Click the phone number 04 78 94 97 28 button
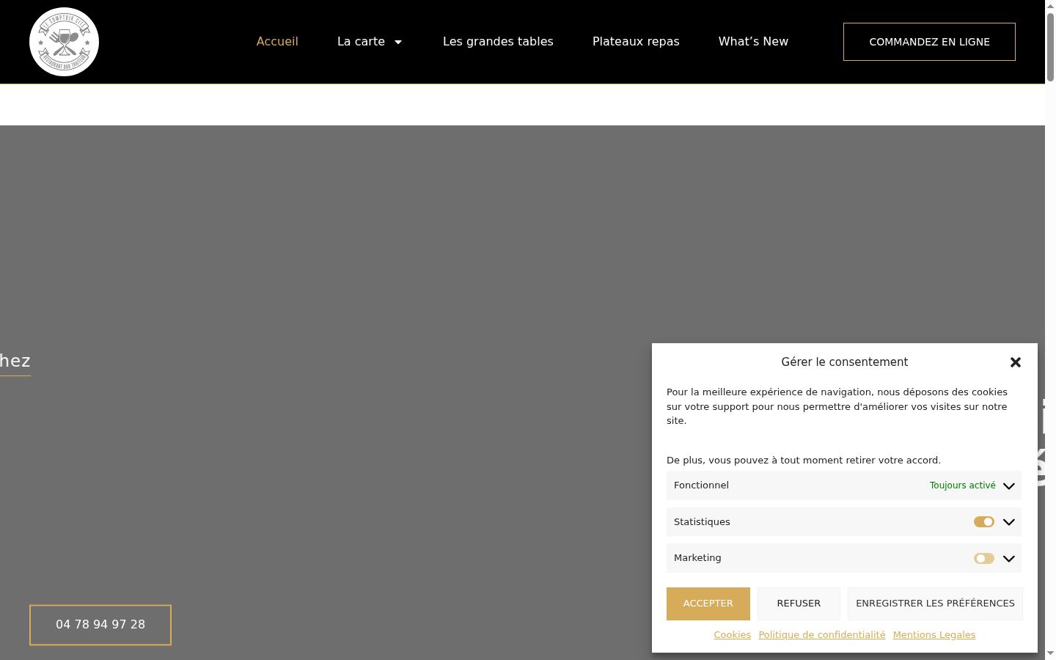The width and height of the screenshot is (1056, 660). (100, 625)
